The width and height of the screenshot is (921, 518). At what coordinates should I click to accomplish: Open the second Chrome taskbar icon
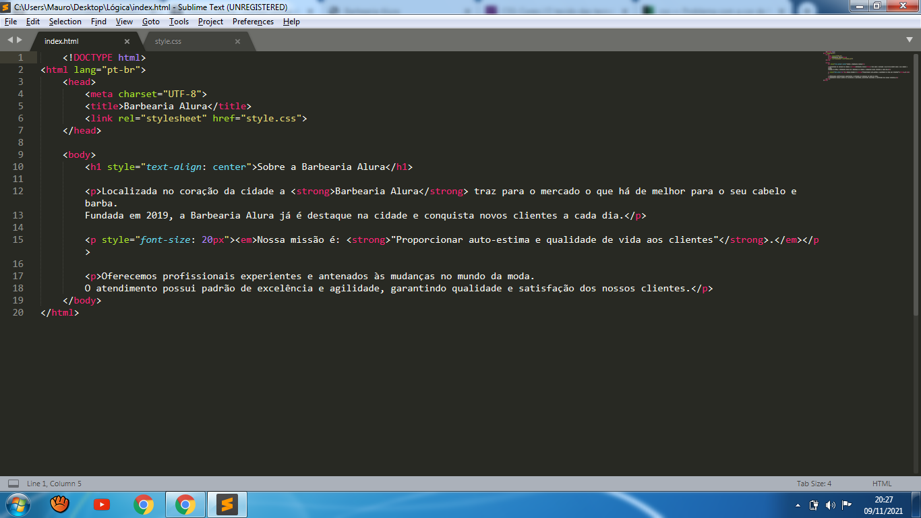(185, 505)
